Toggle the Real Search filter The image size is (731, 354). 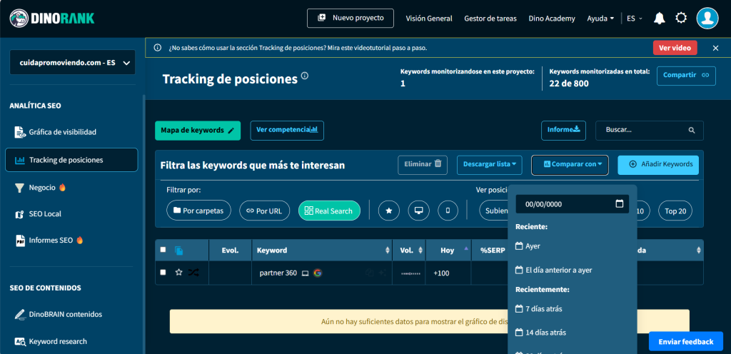329,211
